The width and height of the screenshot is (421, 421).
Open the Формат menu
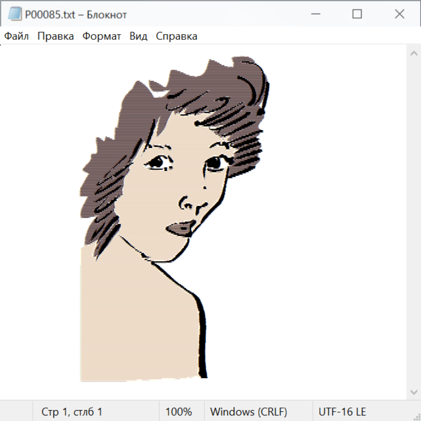[x=102, y=36]
